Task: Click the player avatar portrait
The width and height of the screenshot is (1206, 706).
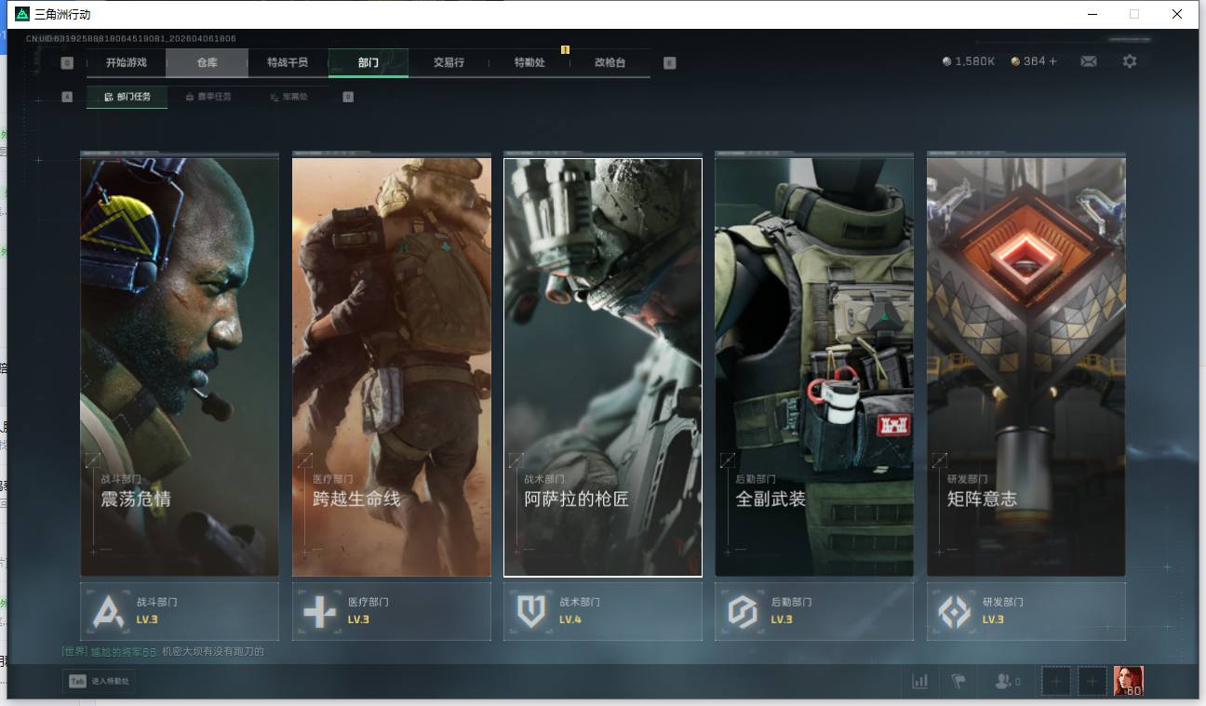Action: 1128,681
